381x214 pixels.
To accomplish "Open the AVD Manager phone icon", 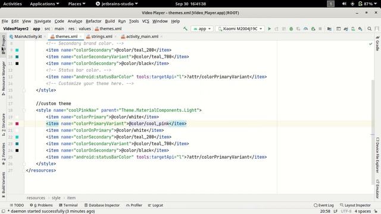I will (353, 29).
